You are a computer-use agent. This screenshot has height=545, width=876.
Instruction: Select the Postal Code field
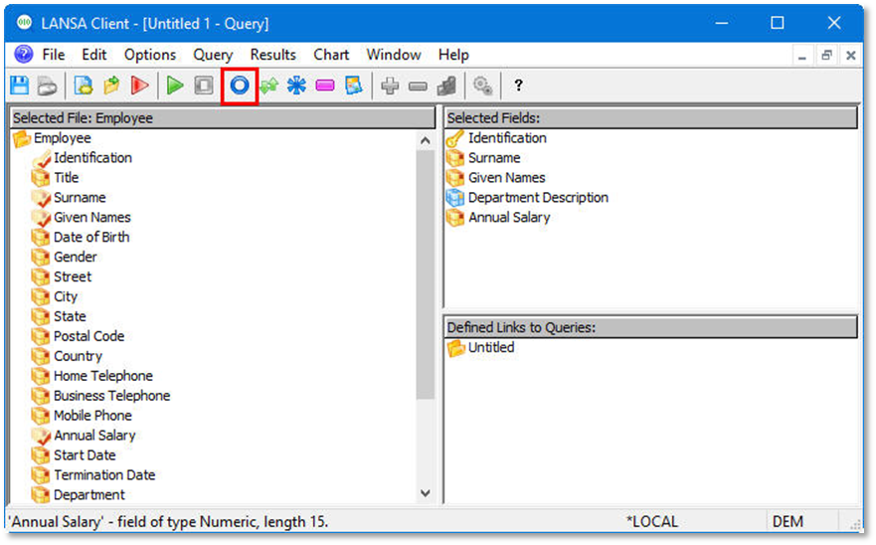[88, 336]
